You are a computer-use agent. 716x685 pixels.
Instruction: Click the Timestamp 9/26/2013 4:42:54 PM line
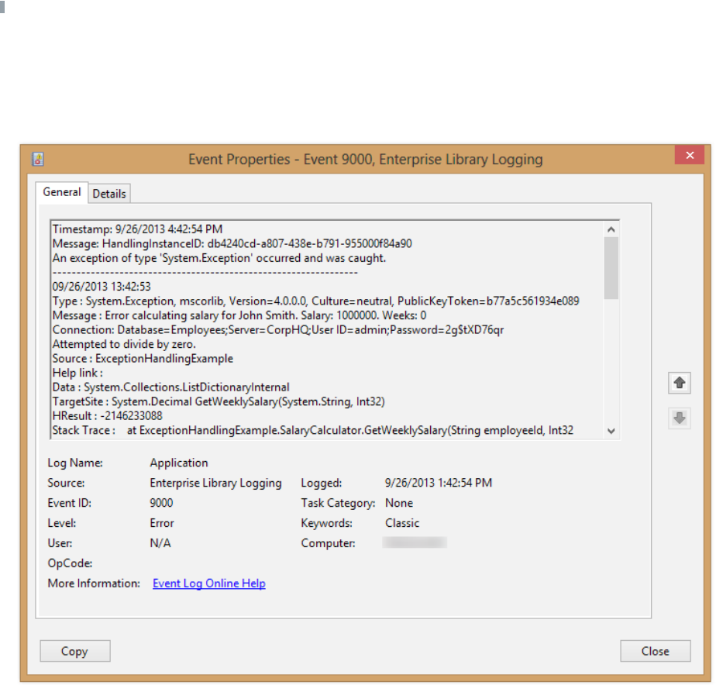(x=137, y=229)
